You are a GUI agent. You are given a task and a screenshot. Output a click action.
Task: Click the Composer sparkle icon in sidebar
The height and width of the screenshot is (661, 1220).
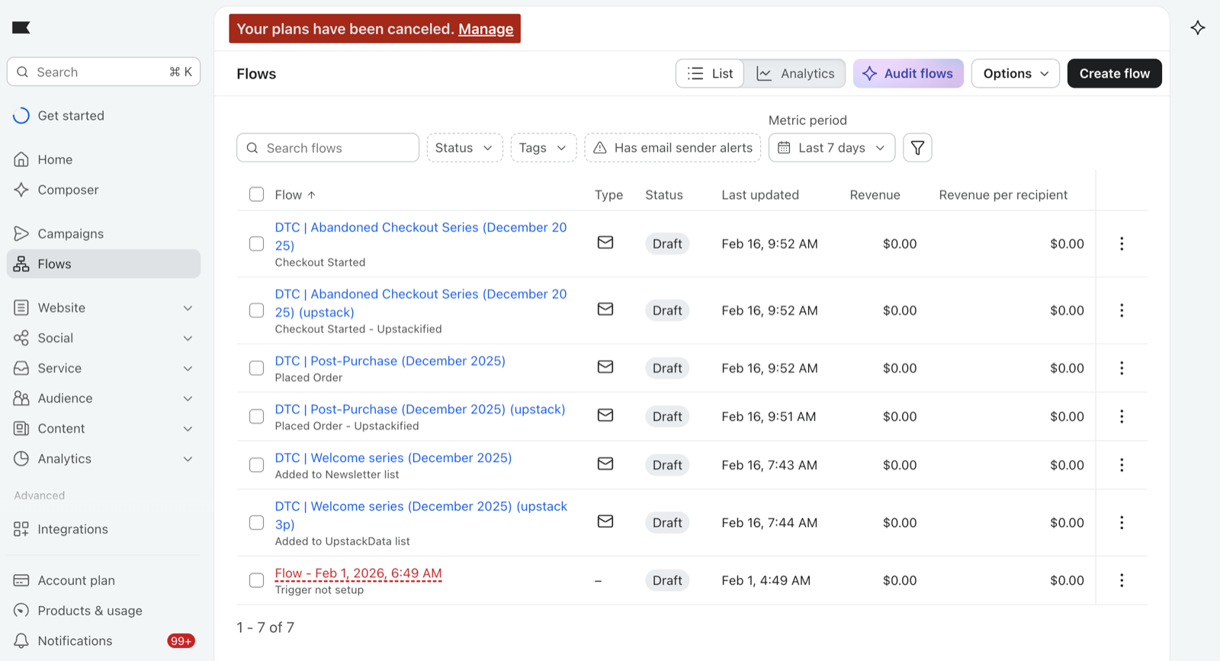[x=21, y=190]
